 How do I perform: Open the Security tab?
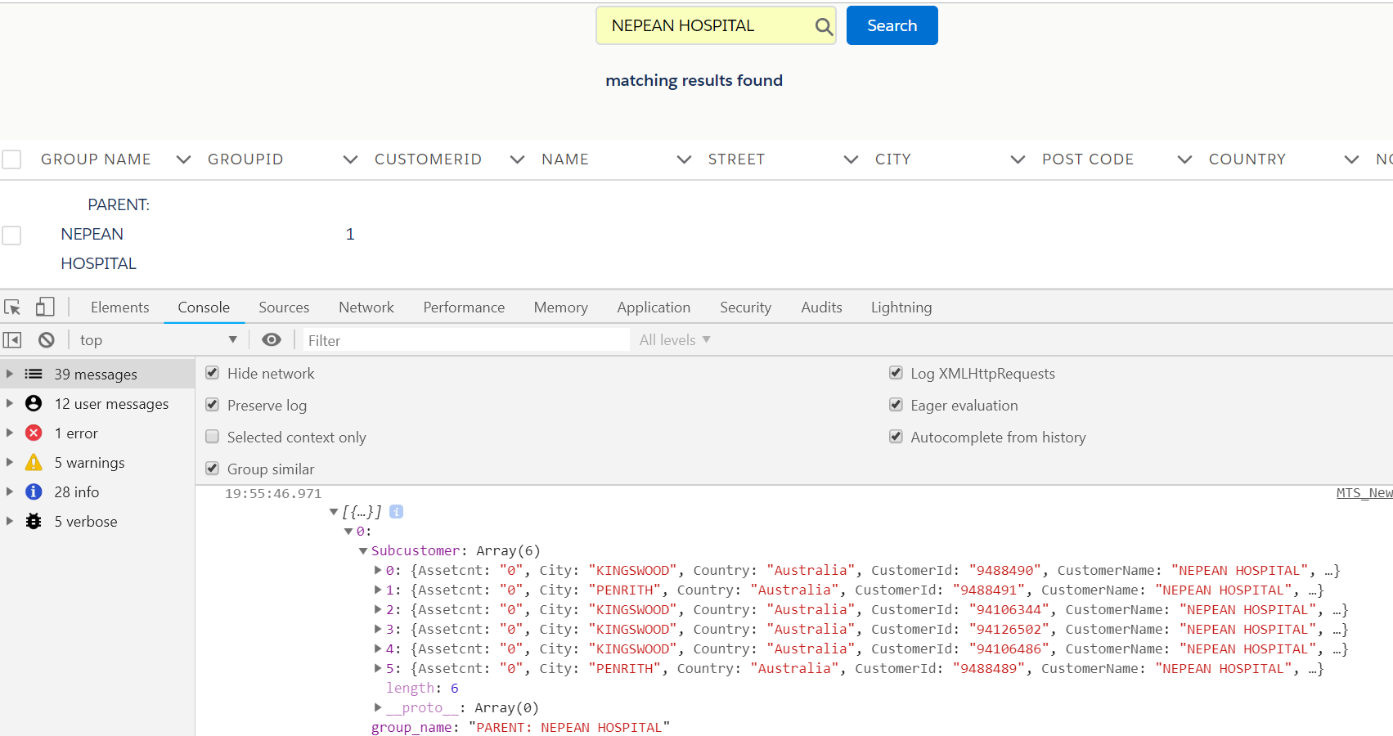[x=745, y=307]
